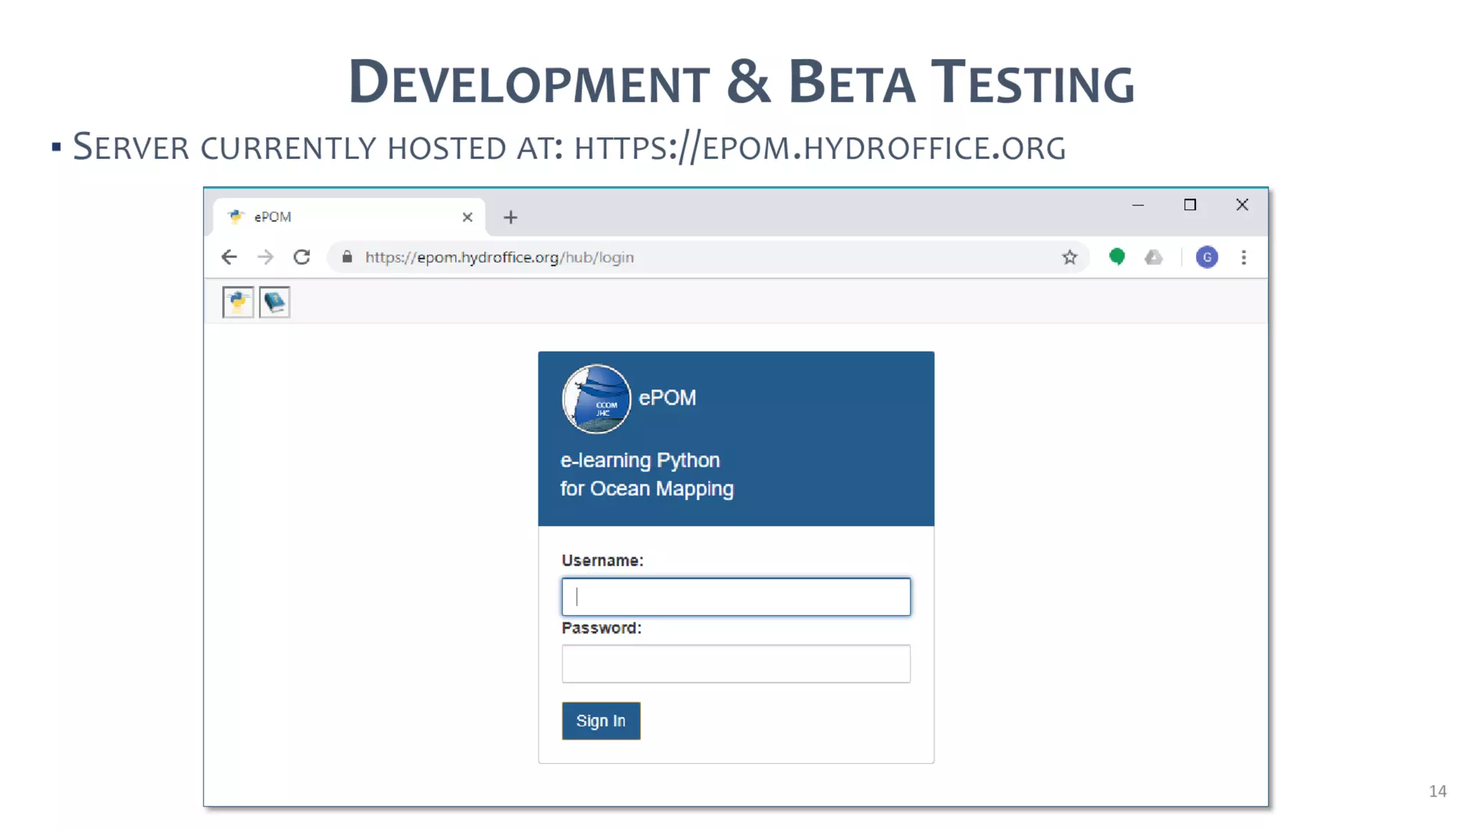The width and height of the screenshot is (1472, 830).
Task: Close the ePOM tab
Action: 467,217
